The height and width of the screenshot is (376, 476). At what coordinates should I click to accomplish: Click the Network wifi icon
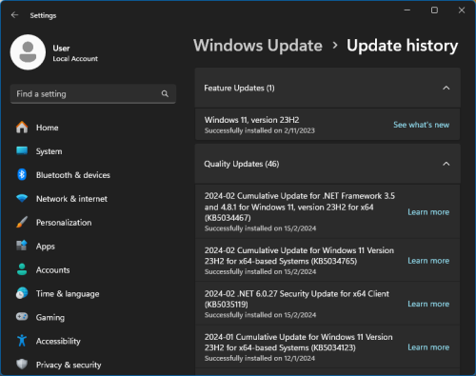click(x=22, y=198)
